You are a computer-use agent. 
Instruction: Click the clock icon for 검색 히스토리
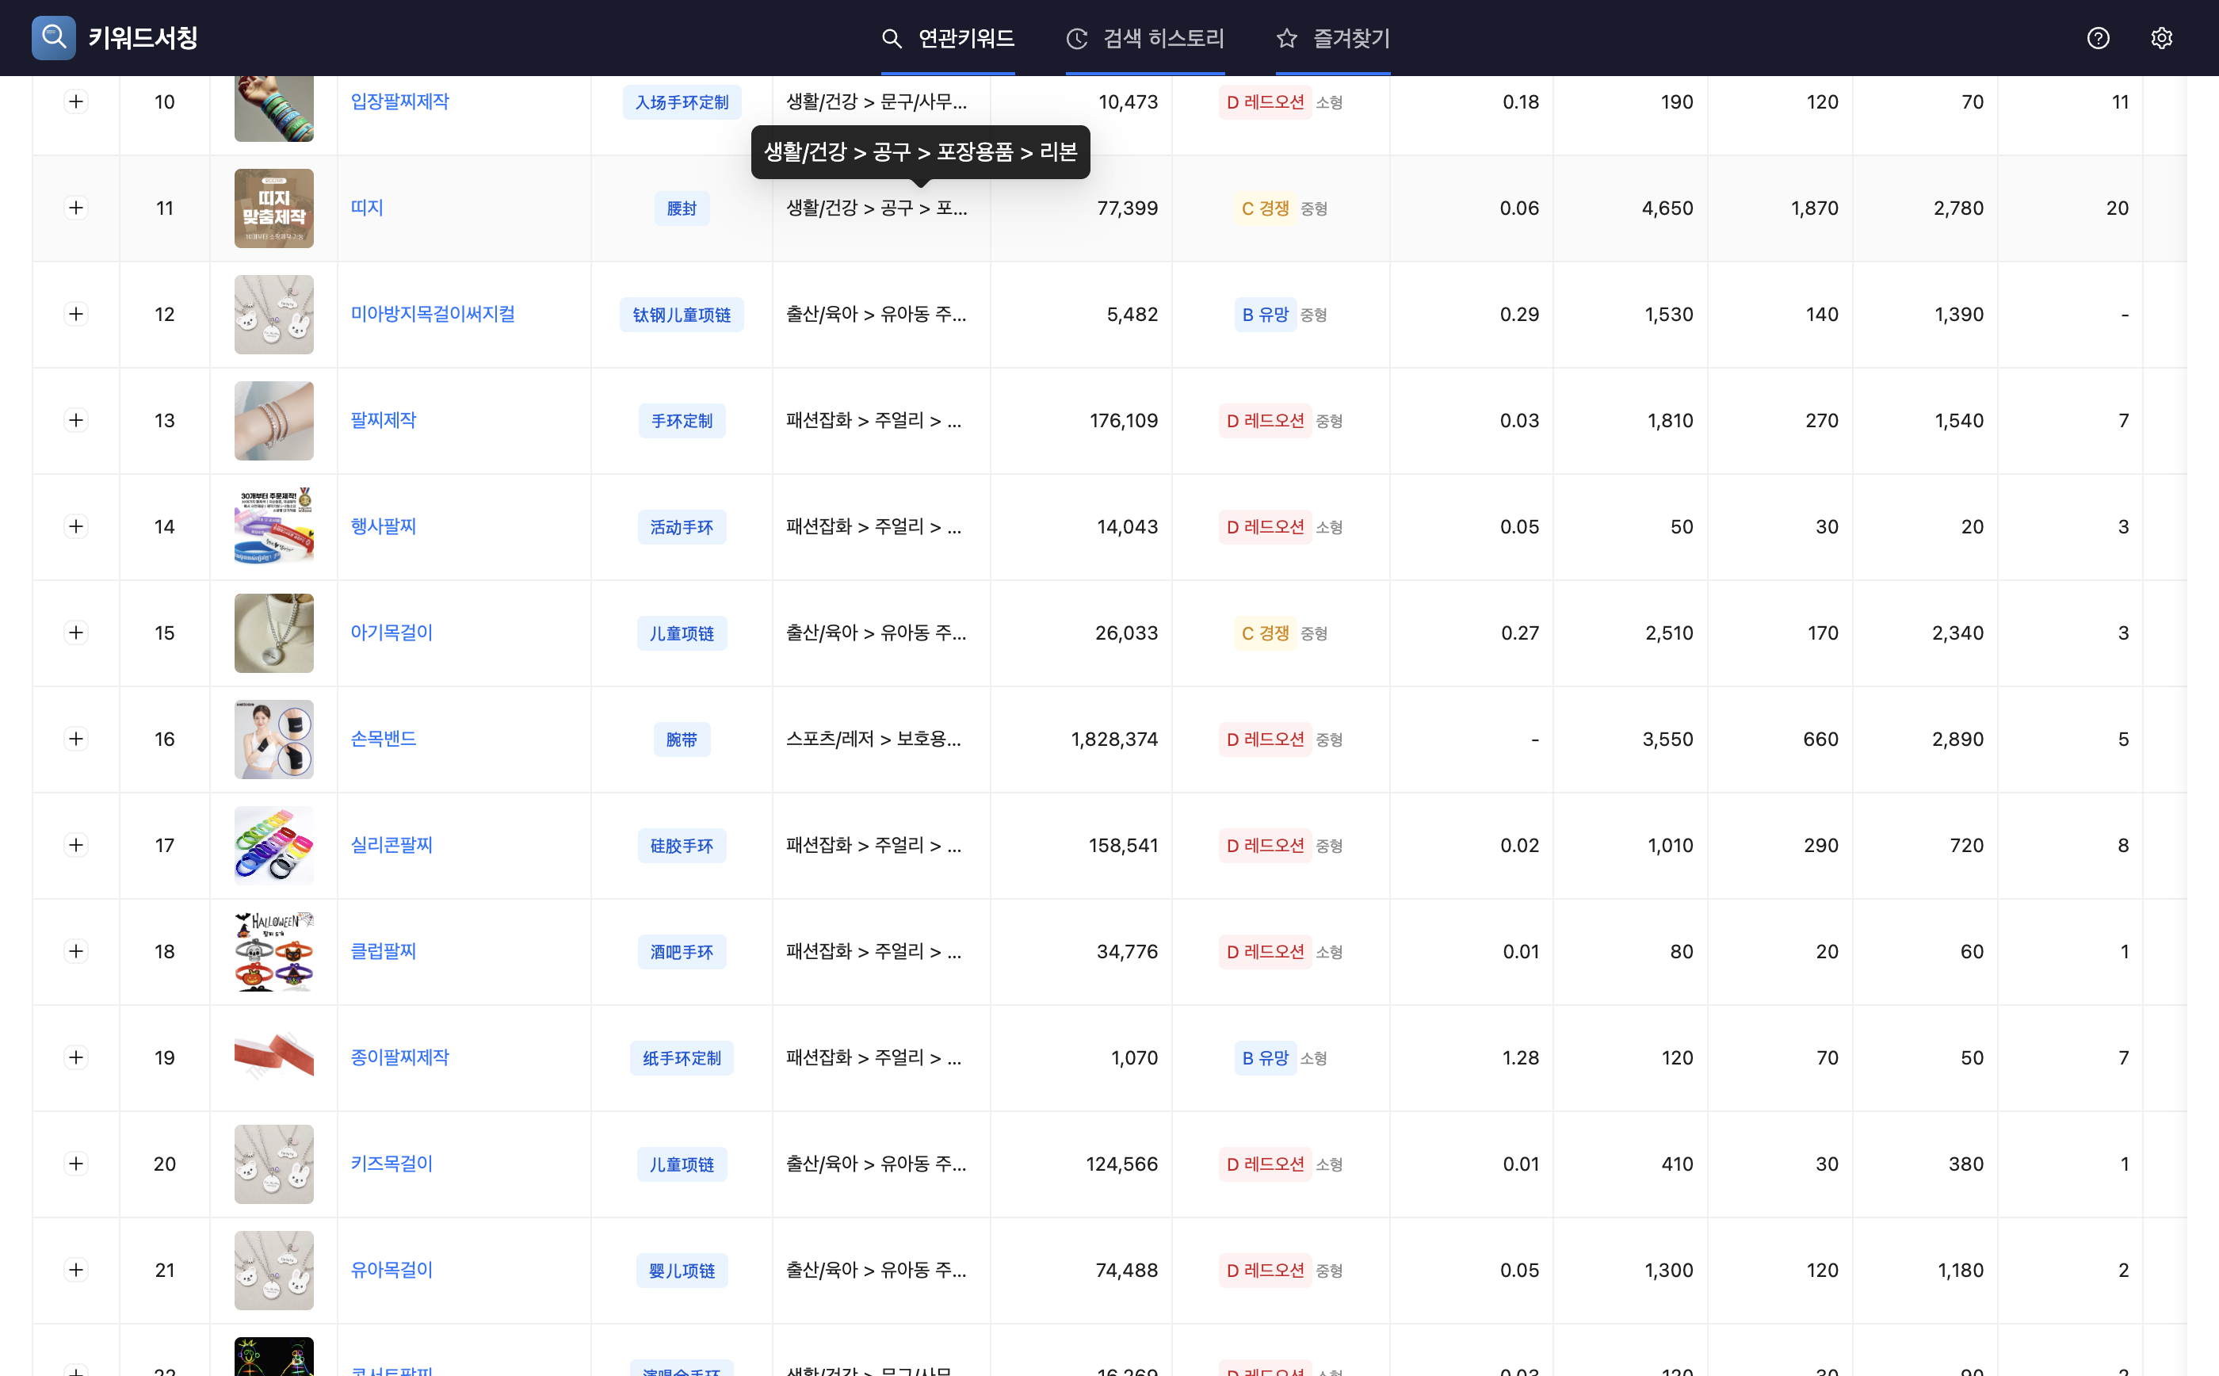pyautogui.click(x=1077, y=38)
